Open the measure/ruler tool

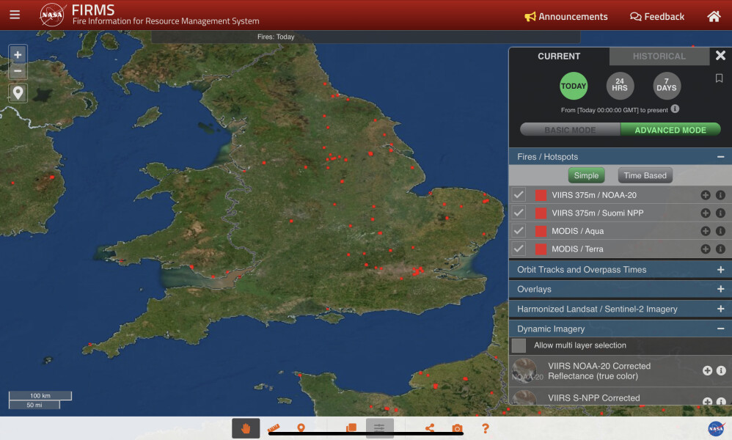click(275, 428)
